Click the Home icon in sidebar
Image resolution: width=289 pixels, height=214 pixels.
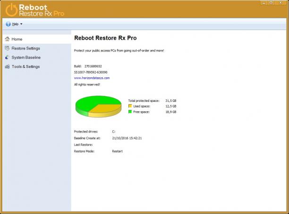pyautogui.click(x=7, y=39)
